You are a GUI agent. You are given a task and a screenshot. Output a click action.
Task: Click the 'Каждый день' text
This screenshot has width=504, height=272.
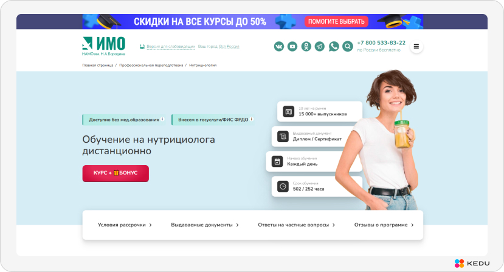click(x=302, y=164)
